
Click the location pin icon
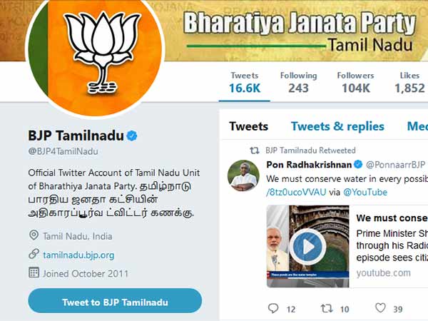tap(34, 235)
